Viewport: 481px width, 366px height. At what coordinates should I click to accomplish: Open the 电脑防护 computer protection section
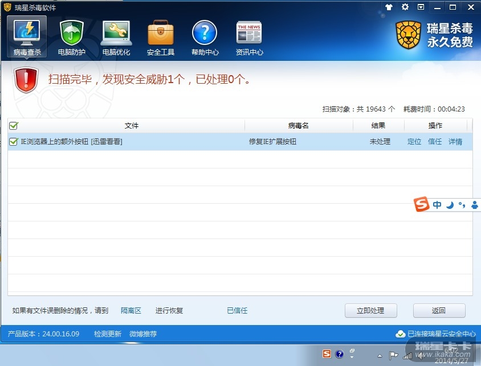coord(71,38)
